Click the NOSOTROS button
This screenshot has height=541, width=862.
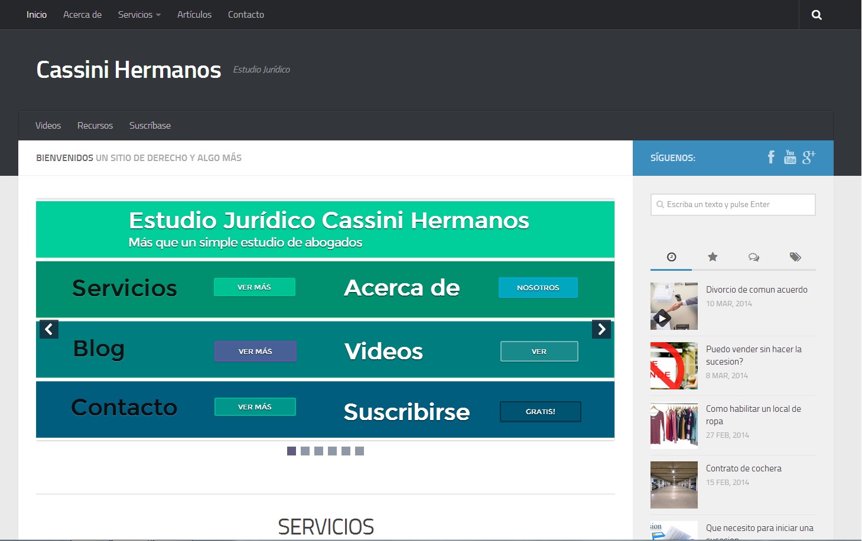click(x=538, y=287)
